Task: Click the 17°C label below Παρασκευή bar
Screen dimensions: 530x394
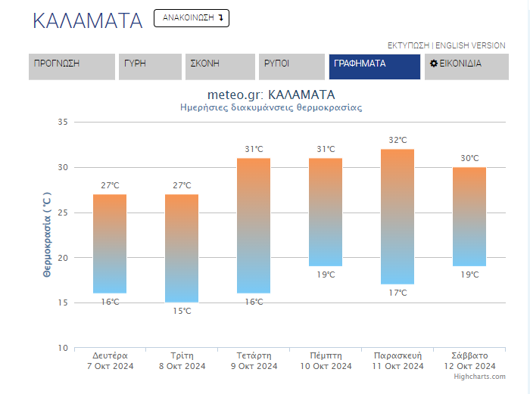Action: click(397, 293)
